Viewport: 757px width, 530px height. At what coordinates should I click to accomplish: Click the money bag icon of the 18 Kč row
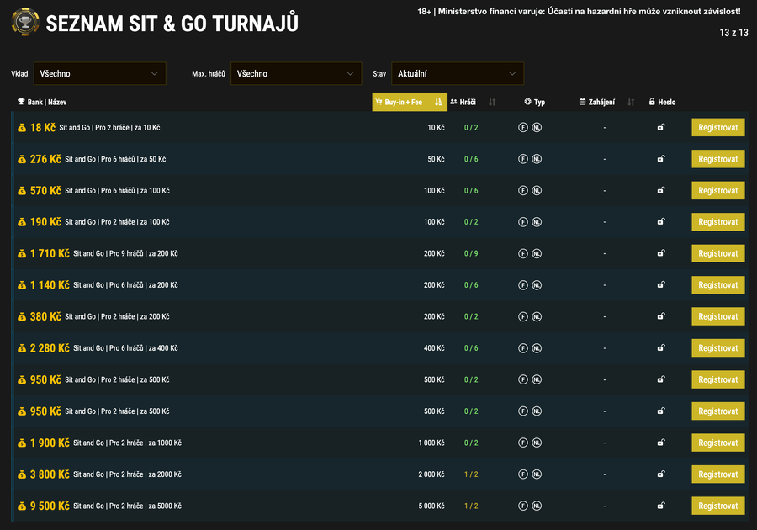coord(22,128)
